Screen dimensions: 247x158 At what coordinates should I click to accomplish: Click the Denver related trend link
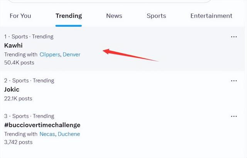(71, 55)
